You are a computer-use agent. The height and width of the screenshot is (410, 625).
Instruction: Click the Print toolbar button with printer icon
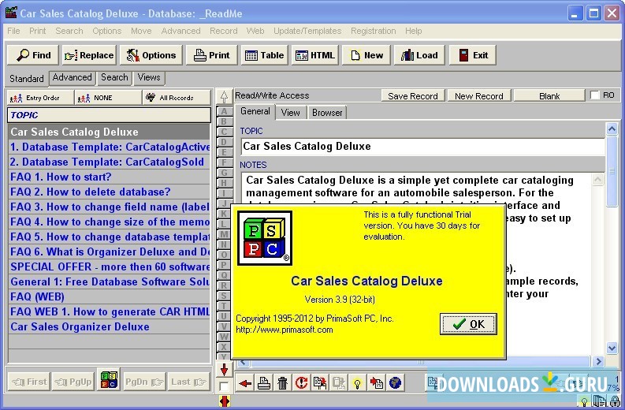point(212,55)
